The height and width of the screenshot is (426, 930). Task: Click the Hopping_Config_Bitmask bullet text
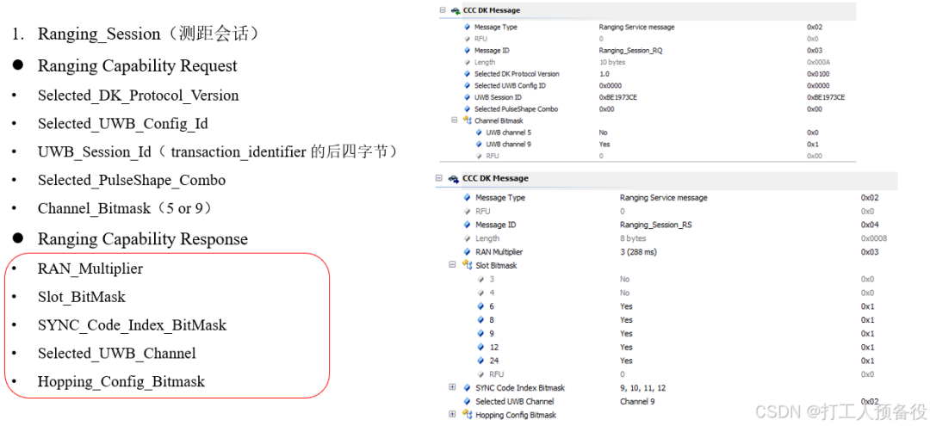click(x=121, y=381)
